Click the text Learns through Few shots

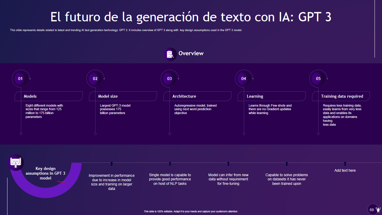[270, 109]
